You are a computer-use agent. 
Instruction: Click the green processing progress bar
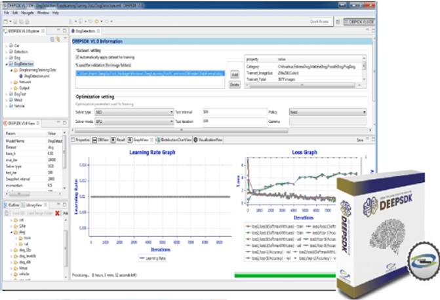tap(285, 276)
